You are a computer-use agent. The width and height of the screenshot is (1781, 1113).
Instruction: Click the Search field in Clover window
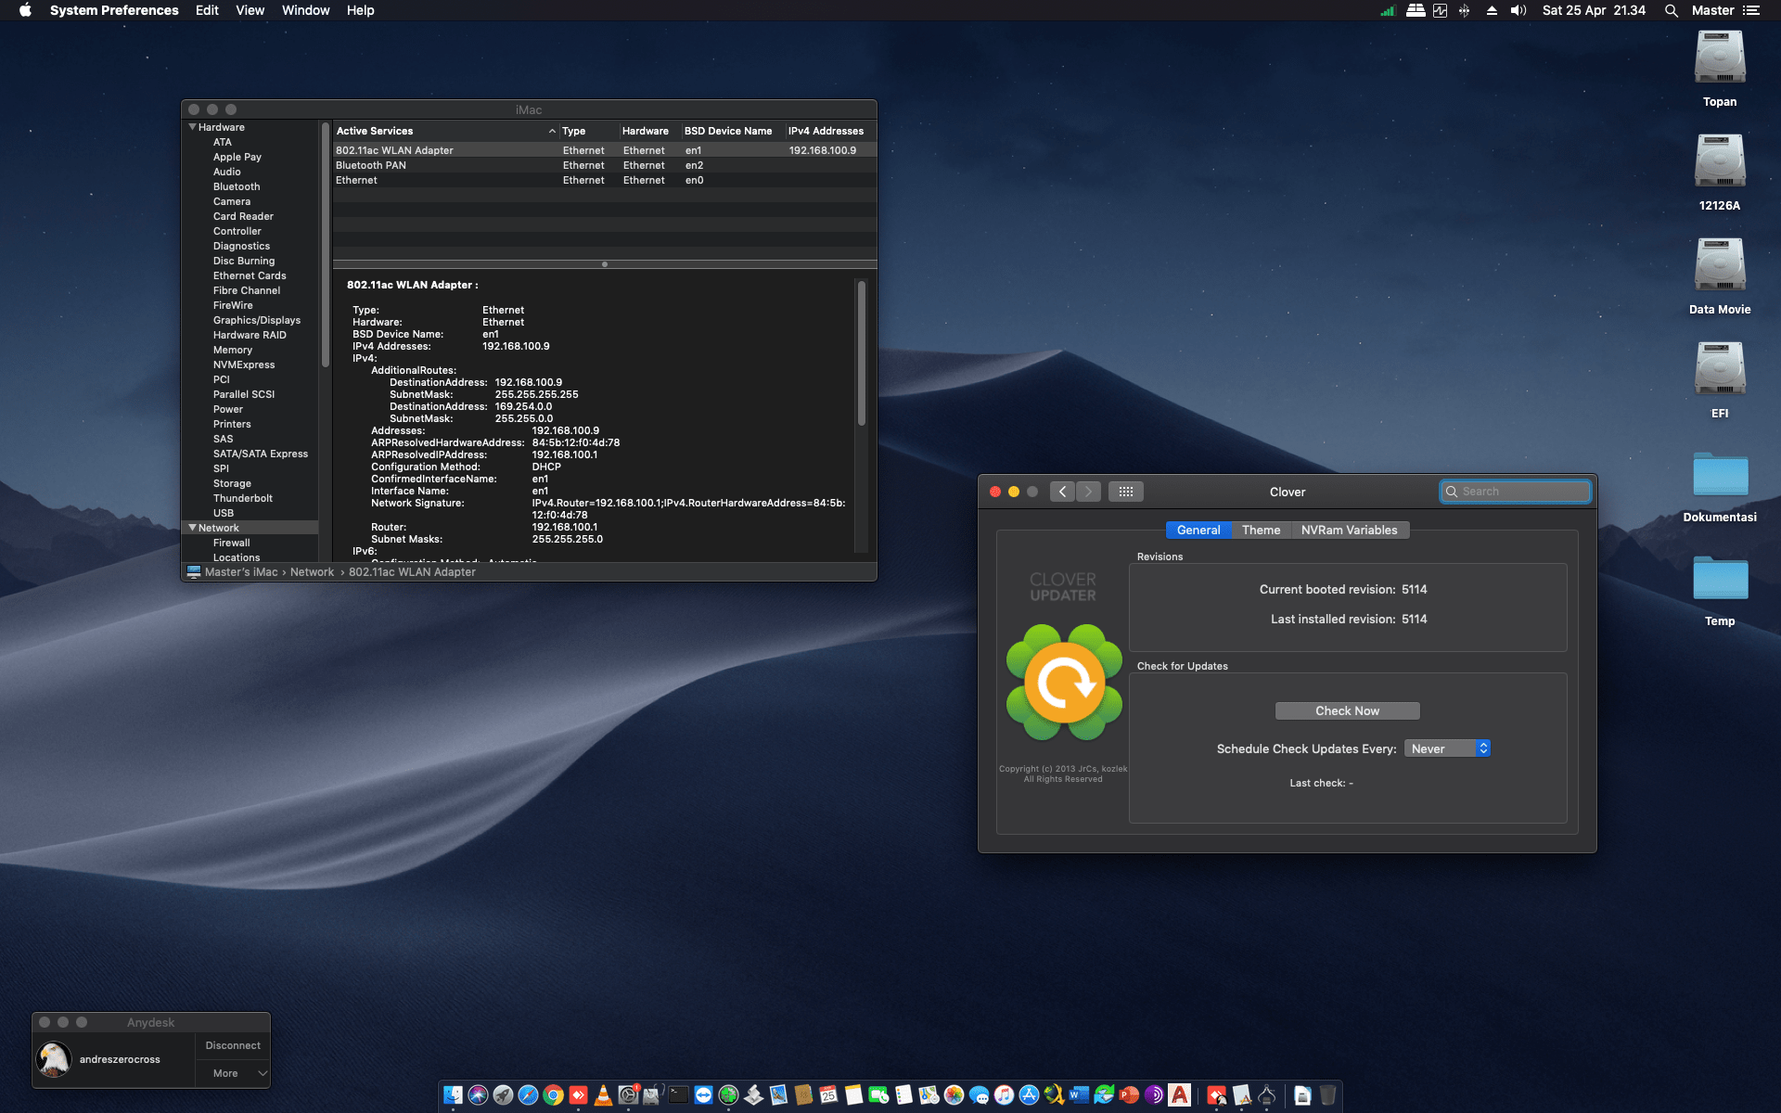[1516, 492]
